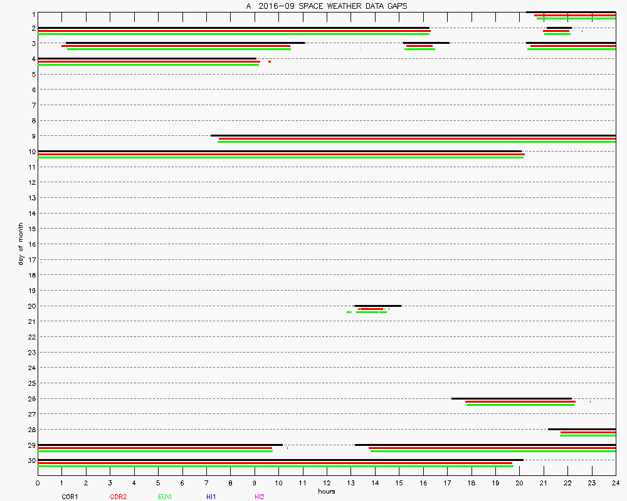
Task: Click the 'day of month' y-axis label
Action: [20, 244]
